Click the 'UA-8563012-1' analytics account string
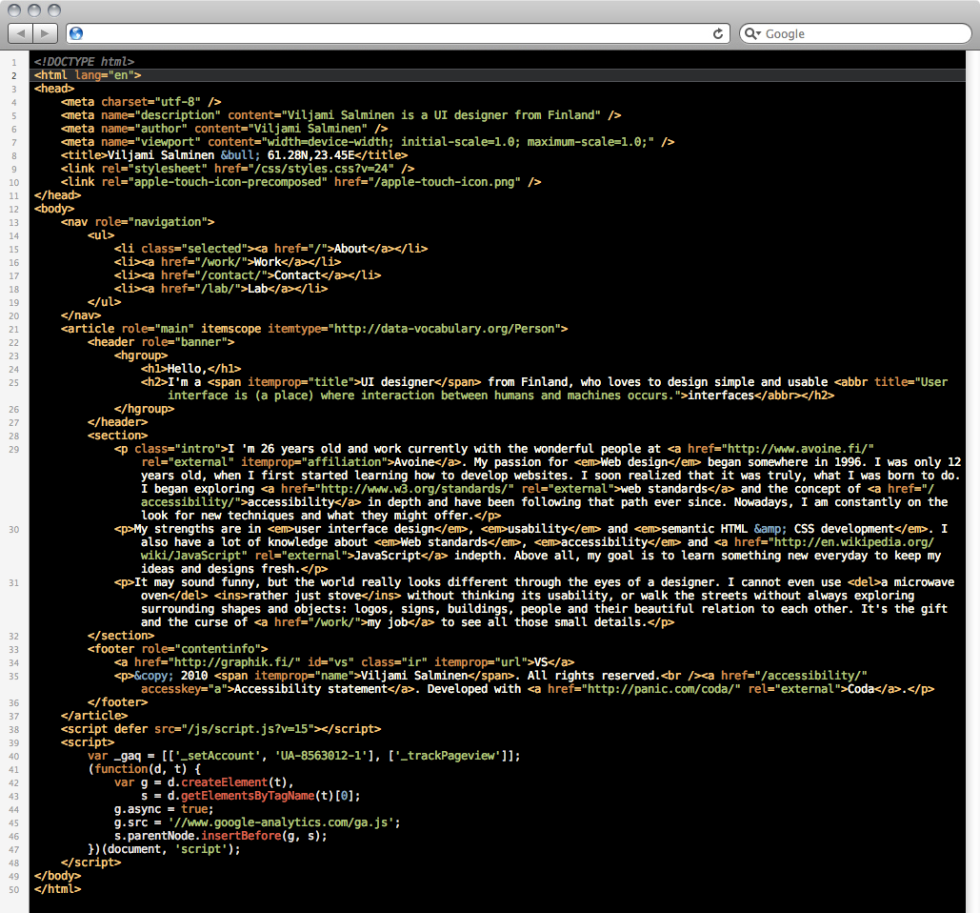The image size is (980, 913). point(321,756)
